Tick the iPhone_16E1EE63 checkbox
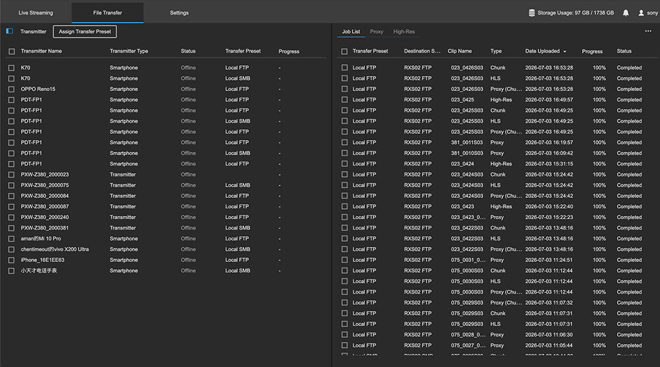Image resolution: width=660 pixels, height=367 pixels. coord(11,260)
